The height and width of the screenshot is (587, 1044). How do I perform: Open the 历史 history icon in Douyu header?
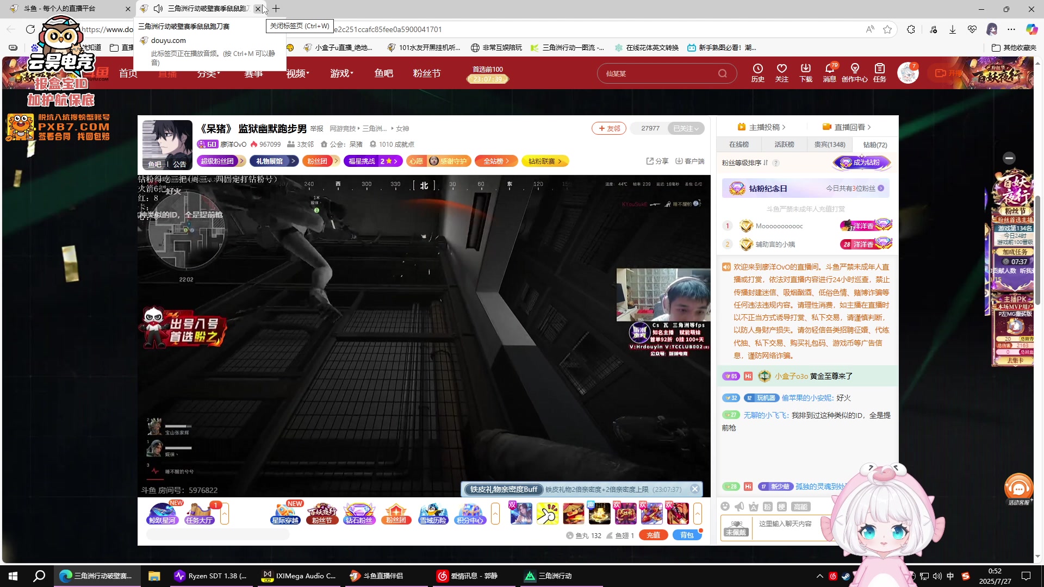coord(757,72)
